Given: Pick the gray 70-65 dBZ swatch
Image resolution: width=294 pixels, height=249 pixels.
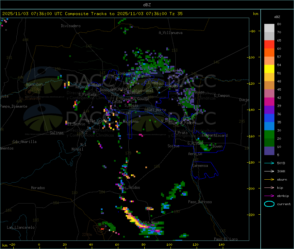Looking at the screenshot, I should (x=269, y=36).
